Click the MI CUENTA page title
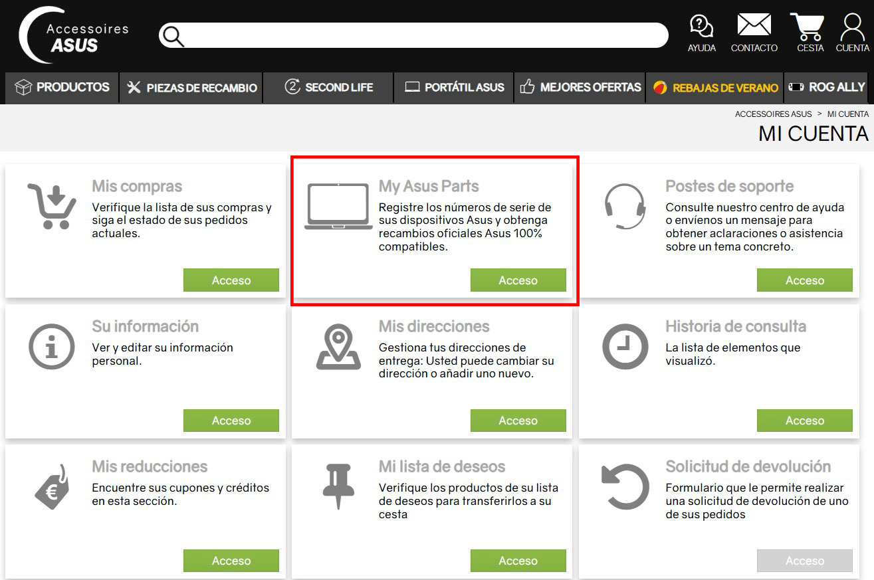The width and height of the screenshot is (874, 580). [813, 134]
